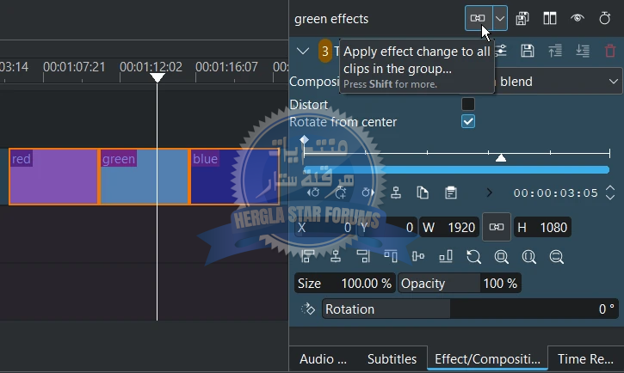Switch to the Subtitles tab

(x=392, y=359)
